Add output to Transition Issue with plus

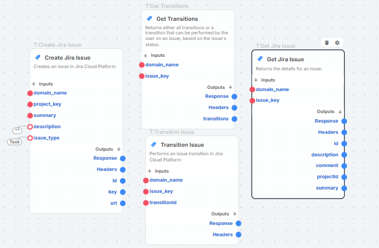[x=234, y=214]
